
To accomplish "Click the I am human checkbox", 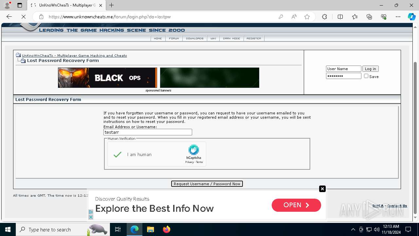I will tap(118, 154).
